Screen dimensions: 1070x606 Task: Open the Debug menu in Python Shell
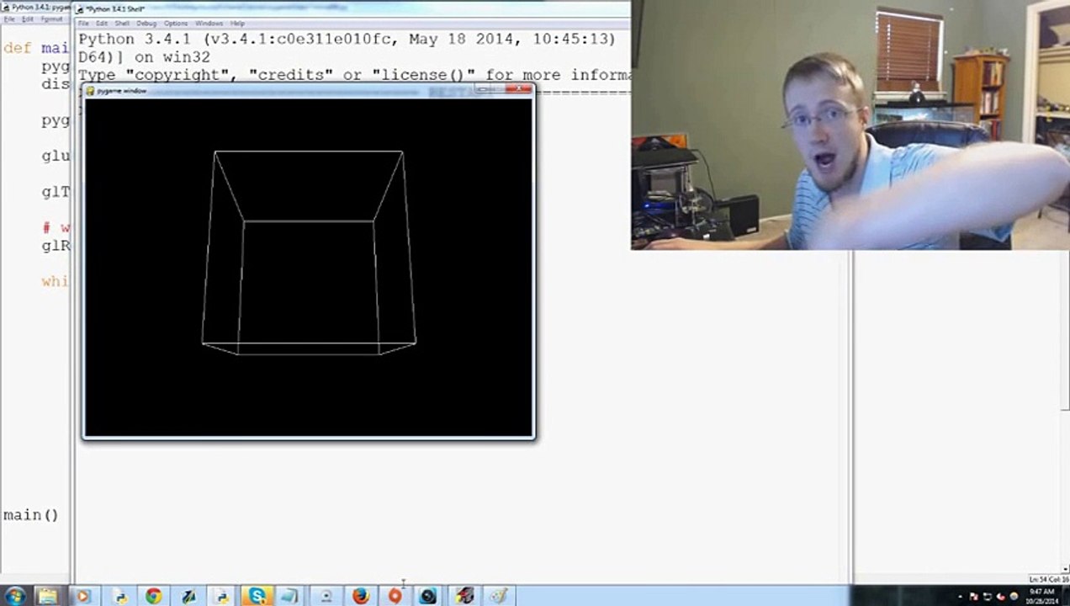pos(146,24)
